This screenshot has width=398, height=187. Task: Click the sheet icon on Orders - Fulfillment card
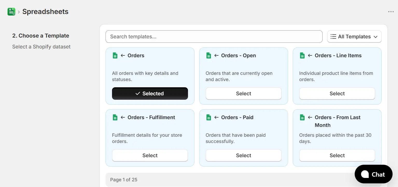point(115,117)
